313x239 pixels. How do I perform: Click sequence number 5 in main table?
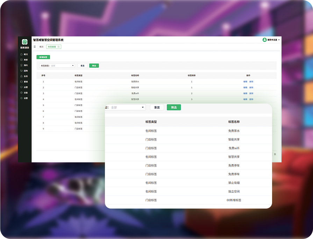[43, 105]
